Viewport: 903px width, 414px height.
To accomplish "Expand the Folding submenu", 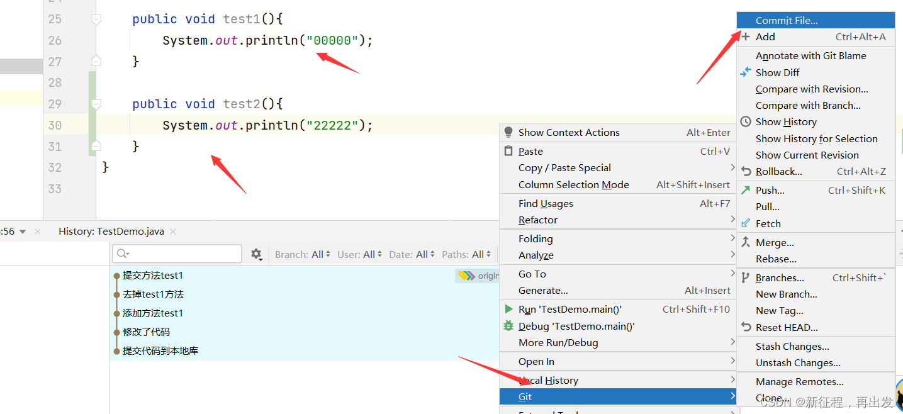I will pos(617,238).
